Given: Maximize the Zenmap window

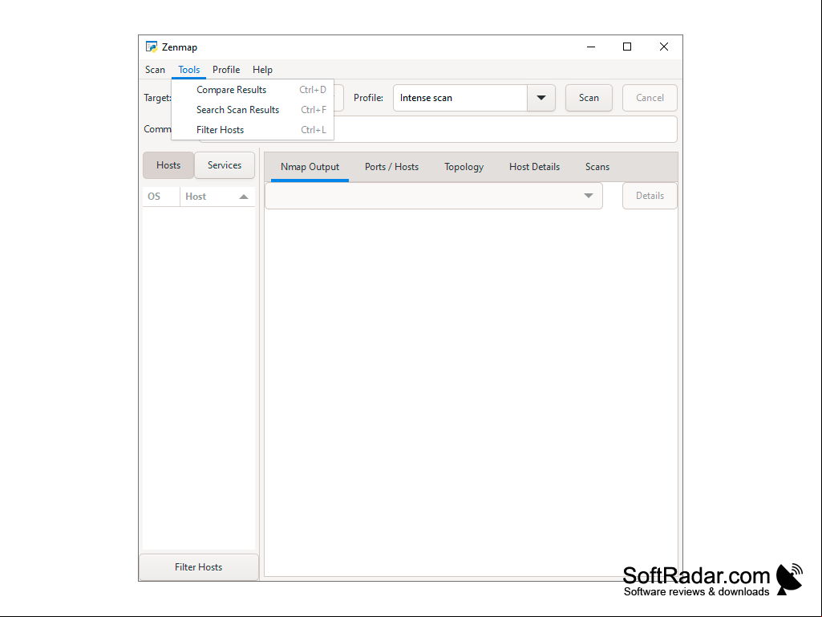Looking at the screenshot, I should [x=627, y=47].
